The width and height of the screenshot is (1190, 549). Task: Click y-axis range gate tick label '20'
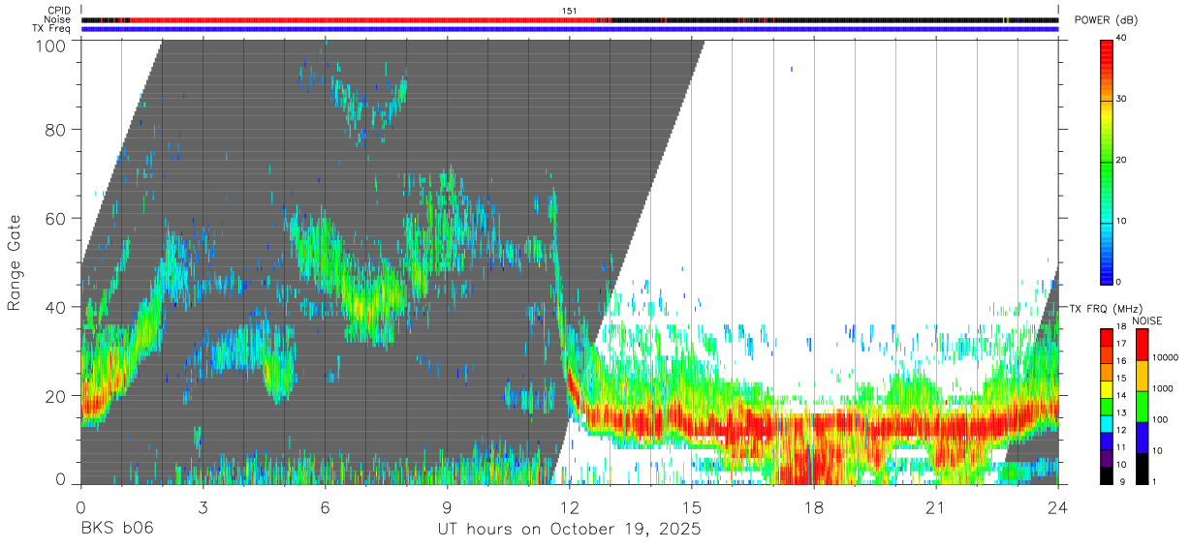(x=57, y=395)
